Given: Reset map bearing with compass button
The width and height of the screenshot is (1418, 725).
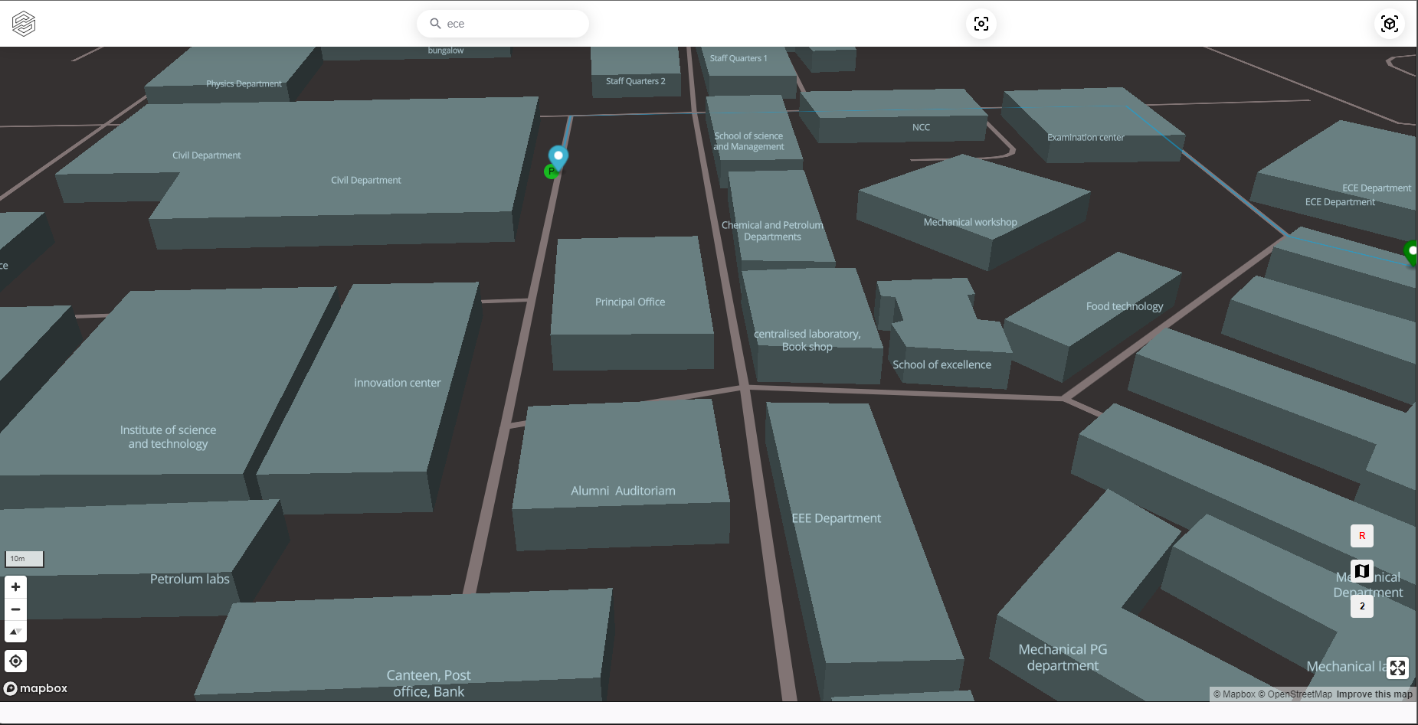Looking at the screenshot, I should coord(15,632).
